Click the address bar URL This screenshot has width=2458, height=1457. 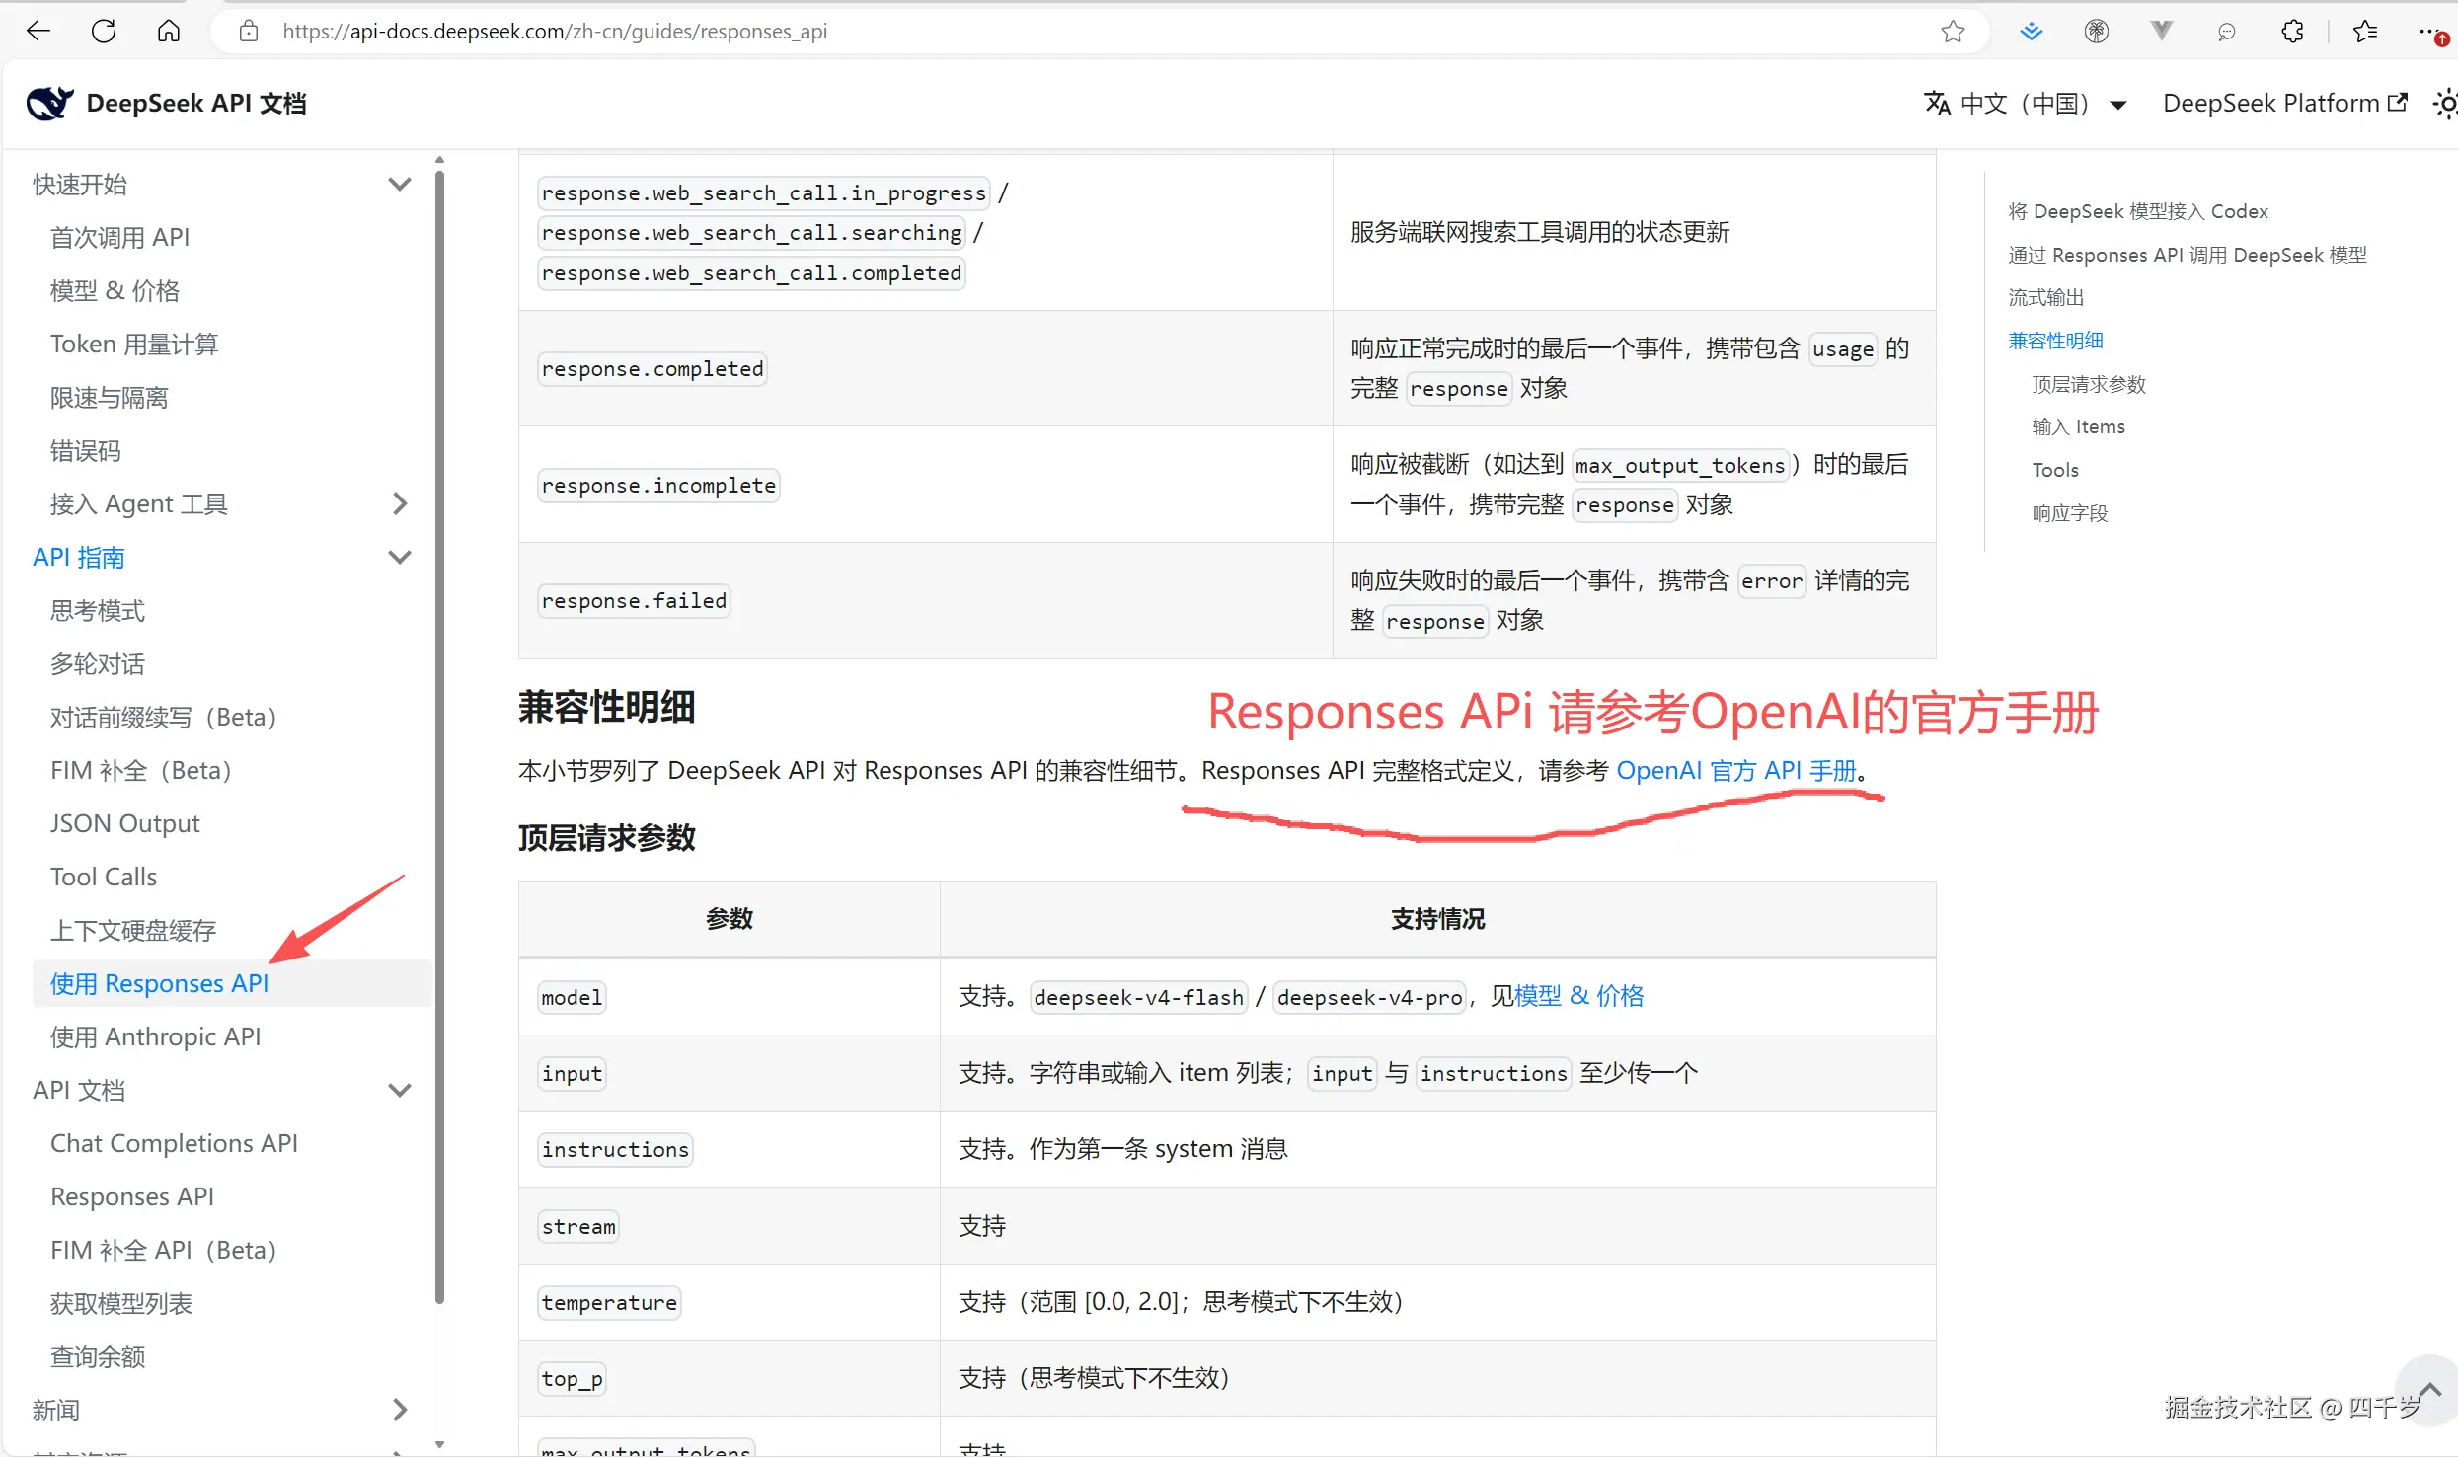click(555, 31)
